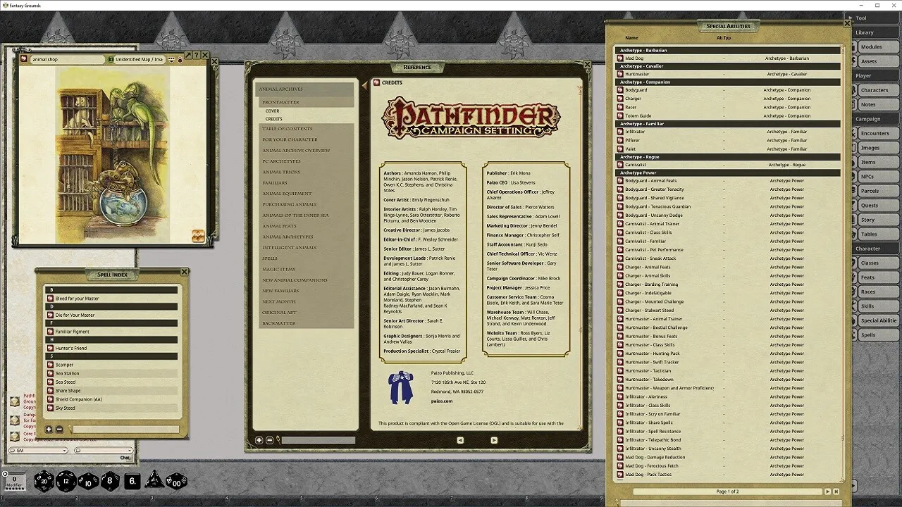This screenshot has height=507, width=902.
Task: Go to next Special Abilities page
Action: point(827,492)
